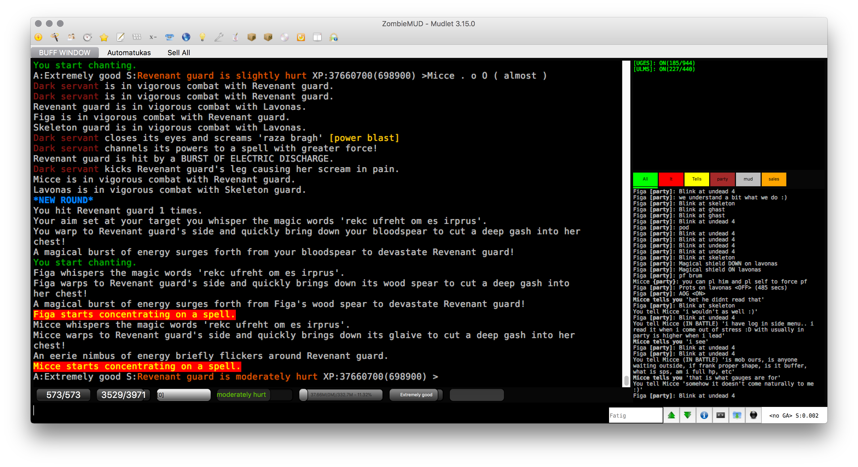Open the Package Manager (box P icon)
The image size is (858, 467).
pos(251,37)
